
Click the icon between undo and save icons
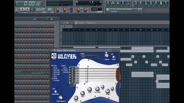141,3
